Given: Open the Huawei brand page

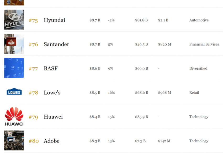Looking at the screenshot, I should click(x=53, y=117).
